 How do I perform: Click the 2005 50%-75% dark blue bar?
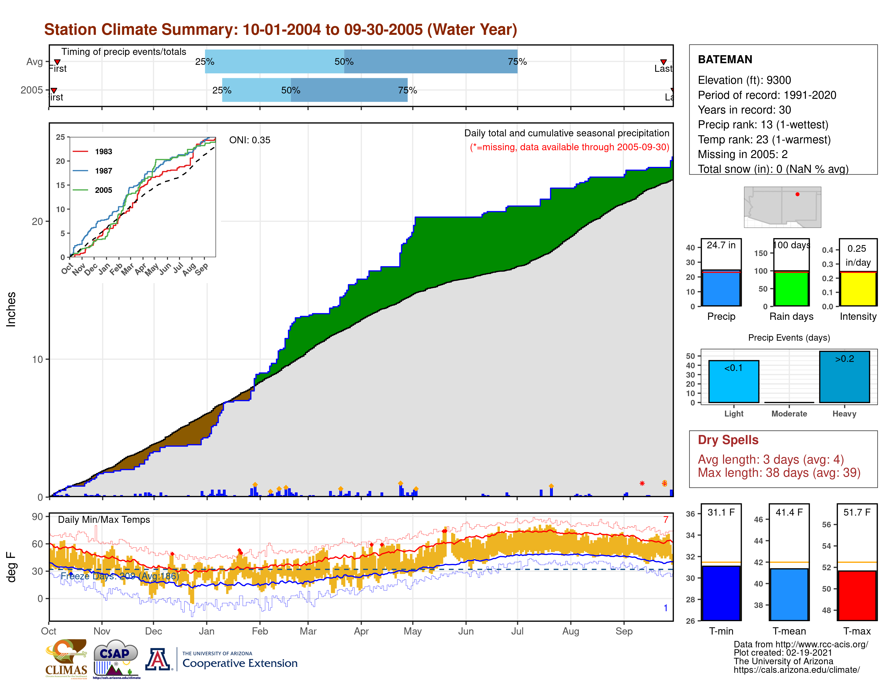[x=349, y=90]
